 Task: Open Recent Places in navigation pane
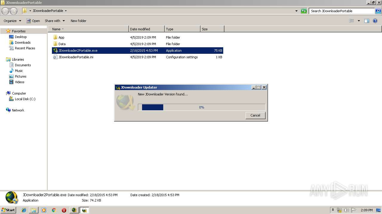(25, 48)
